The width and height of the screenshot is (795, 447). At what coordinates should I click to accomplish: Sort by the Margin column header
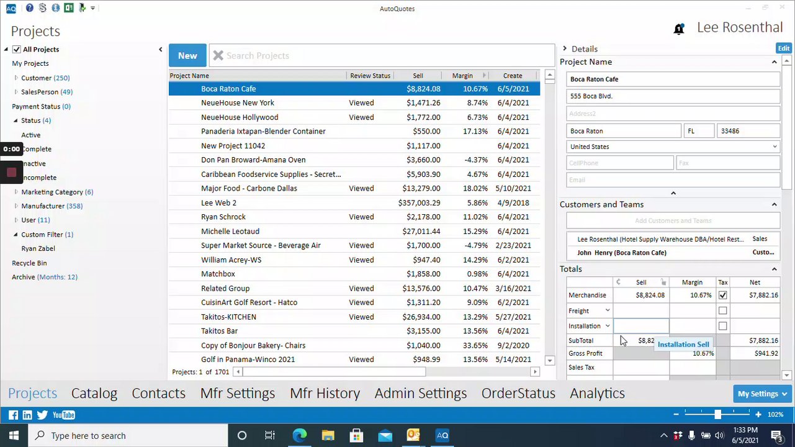coord(462,76)
